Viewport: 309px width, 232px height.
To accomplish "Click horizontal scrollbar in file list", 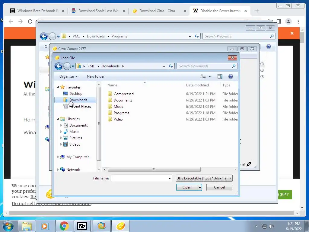I will pyautogui.click(x=154, y=169).
